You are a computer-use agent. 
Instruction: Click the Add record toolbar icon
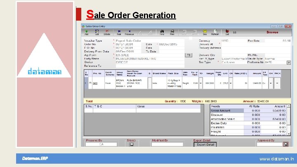(x=86, y=33)
